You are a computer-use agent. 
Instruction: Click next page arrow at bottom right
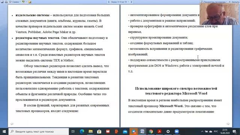coord(228,124)
